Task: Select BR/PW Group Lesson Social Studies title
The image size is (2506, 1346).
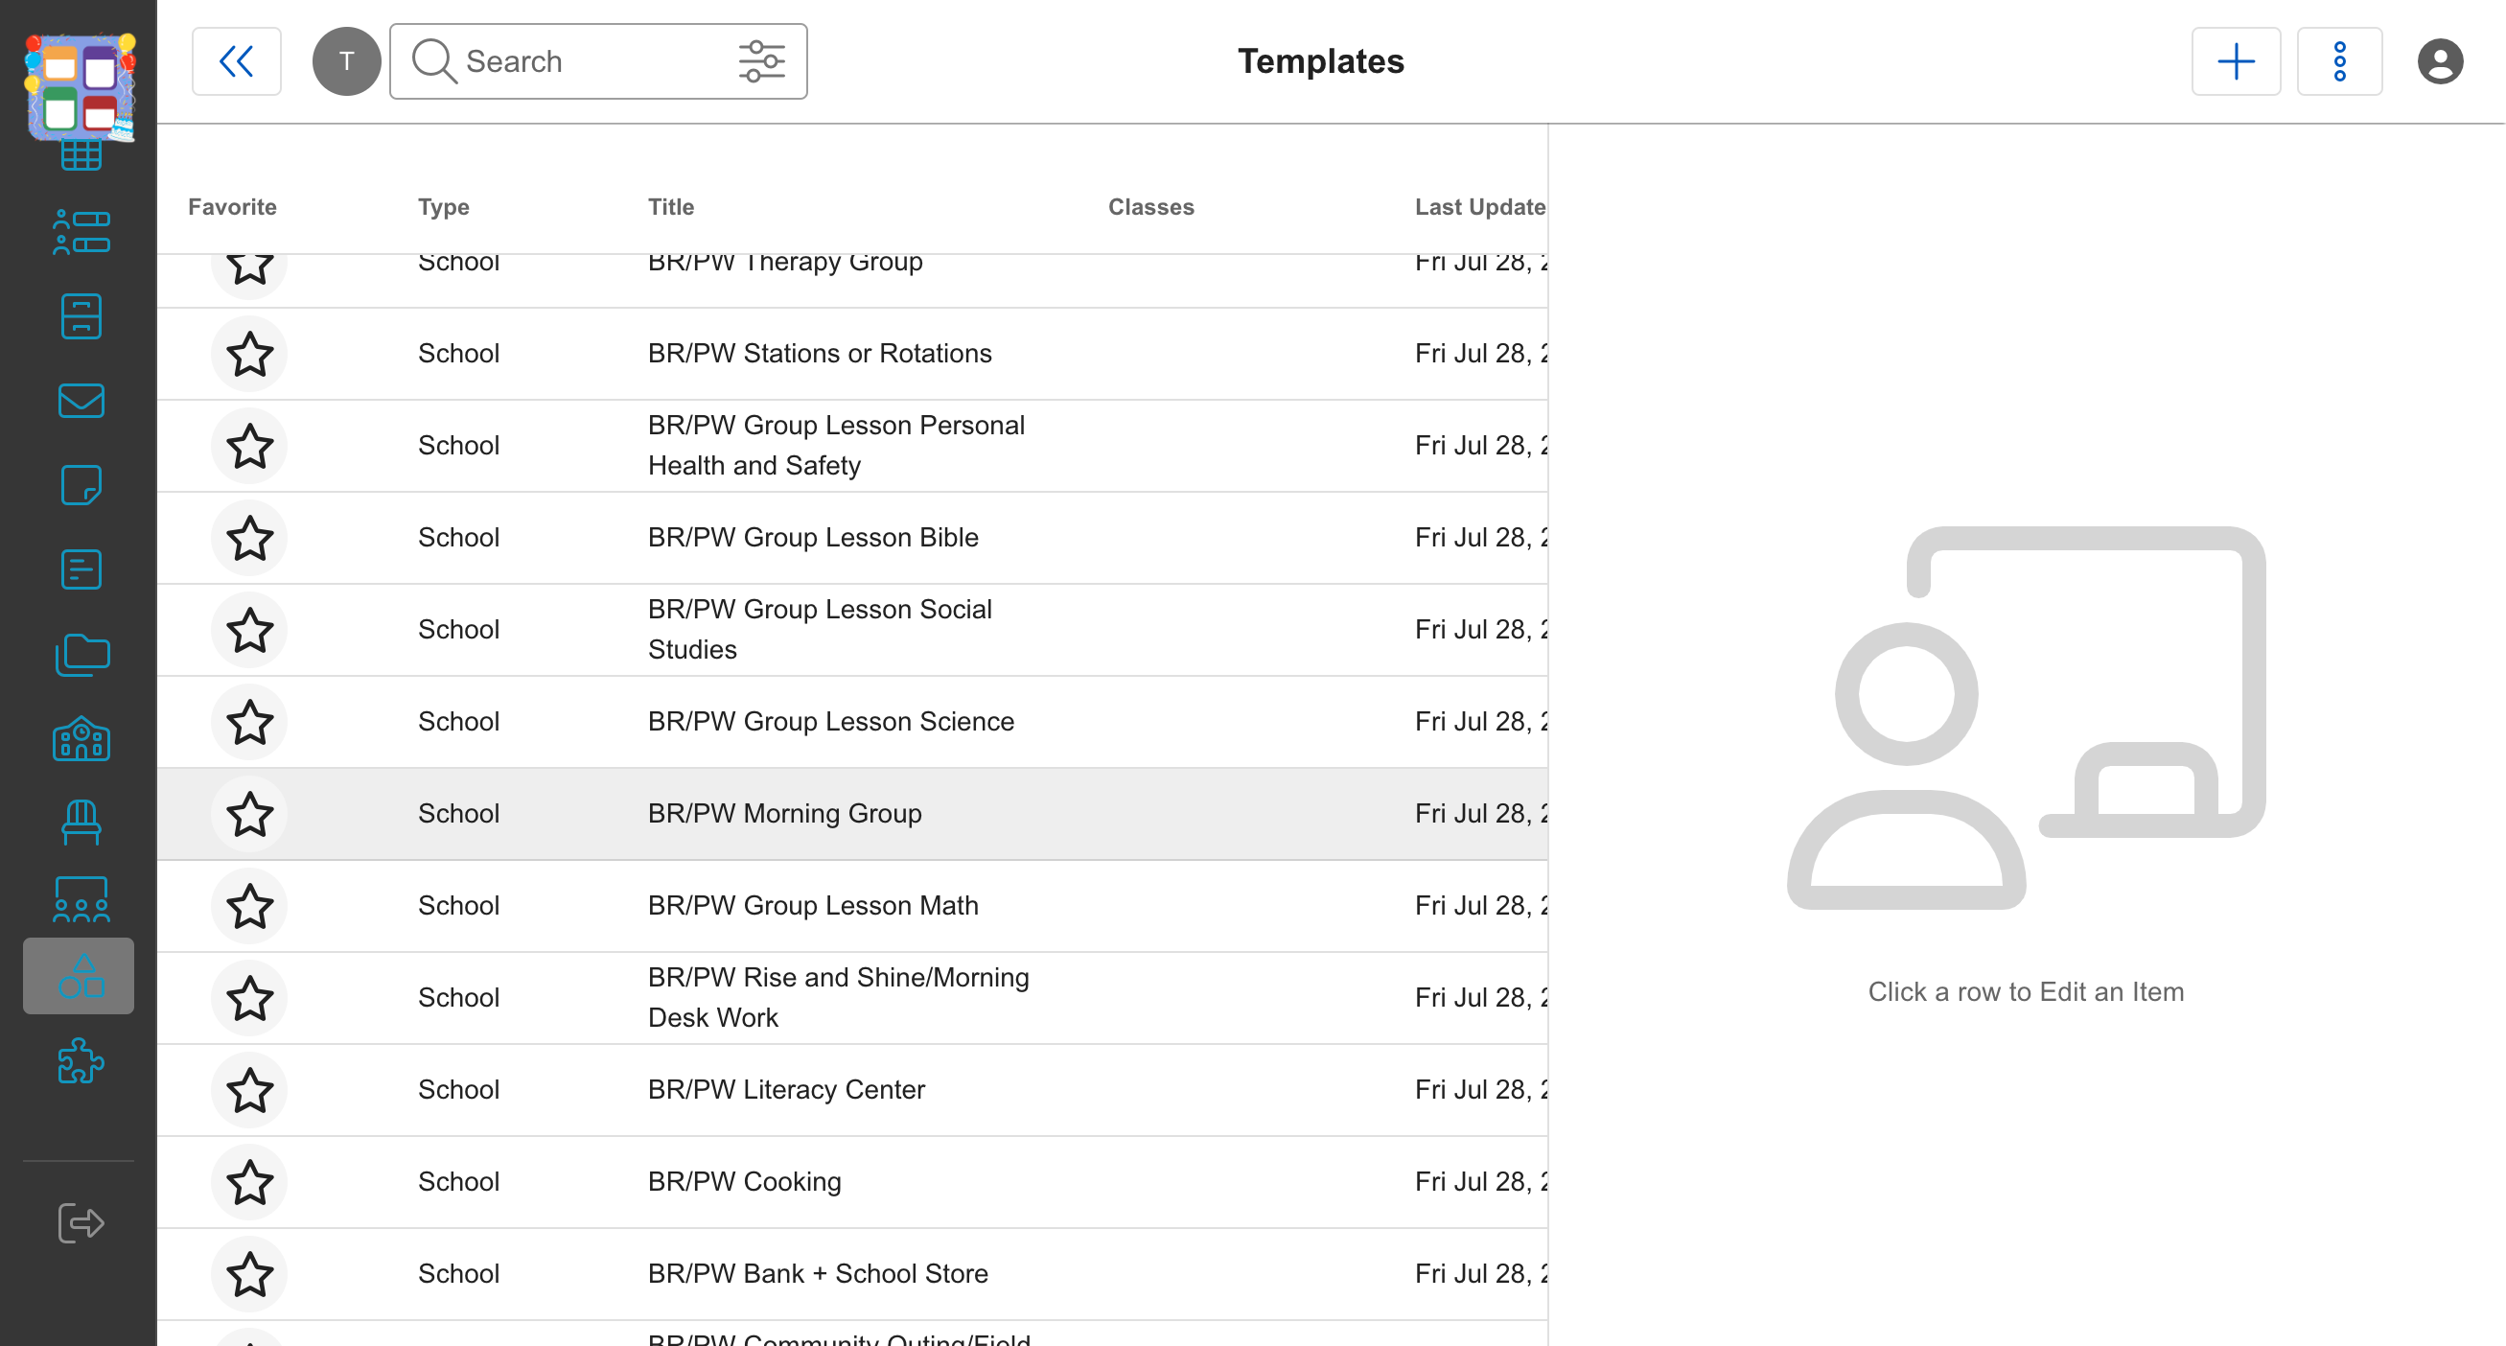Action: coord(820,629)
